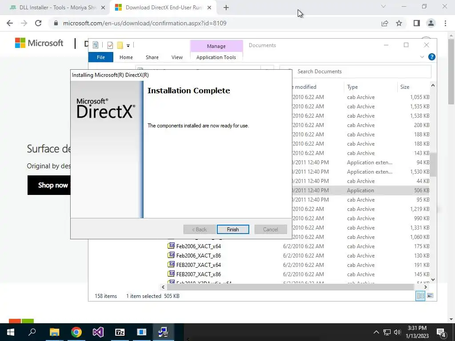Screen dimensions: 455x341
Task: Click the Chrome page vertical scrollbar thumb
Action: coord(451,71)
